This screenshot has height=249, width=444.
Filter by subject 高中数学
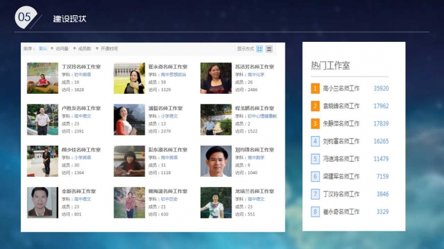[x=256, y=158]
